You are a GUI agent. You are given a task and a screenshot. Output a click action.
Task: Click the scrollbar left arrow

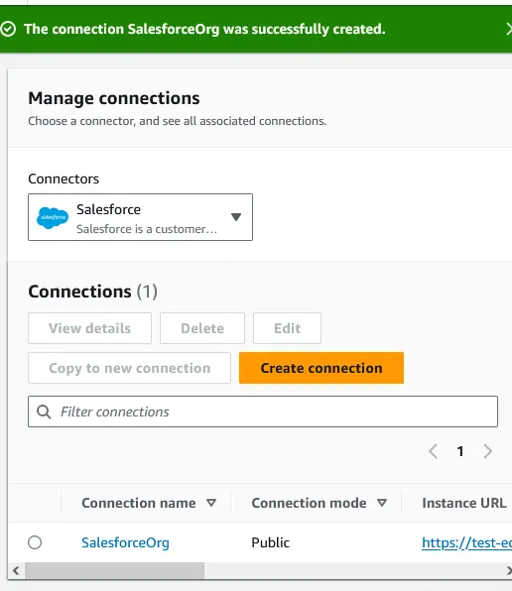pyautogui.click(x=16, y=570)
